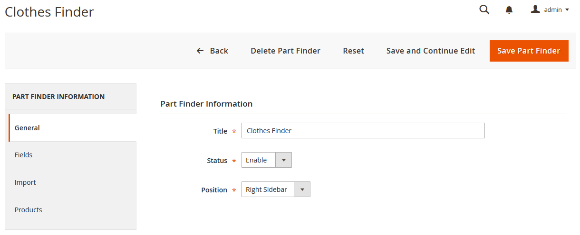Switch to the Fields tab
This screenshot has height=235, width=580.
(23, 155)
